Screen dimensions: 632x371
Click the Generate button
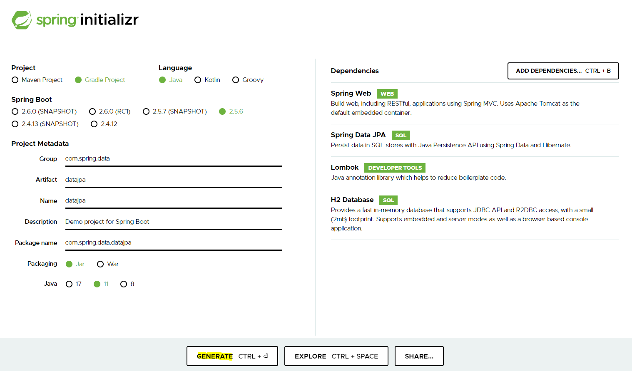[232, 356]
